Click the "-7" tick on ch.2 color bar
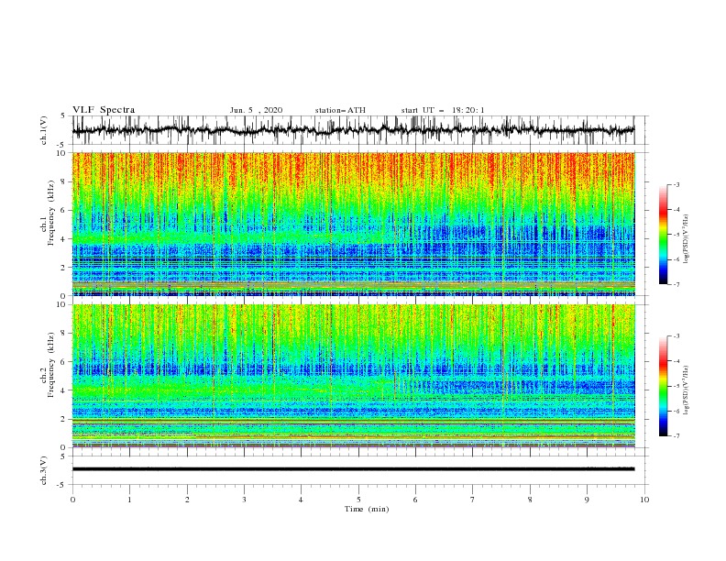 click(676, 435)
